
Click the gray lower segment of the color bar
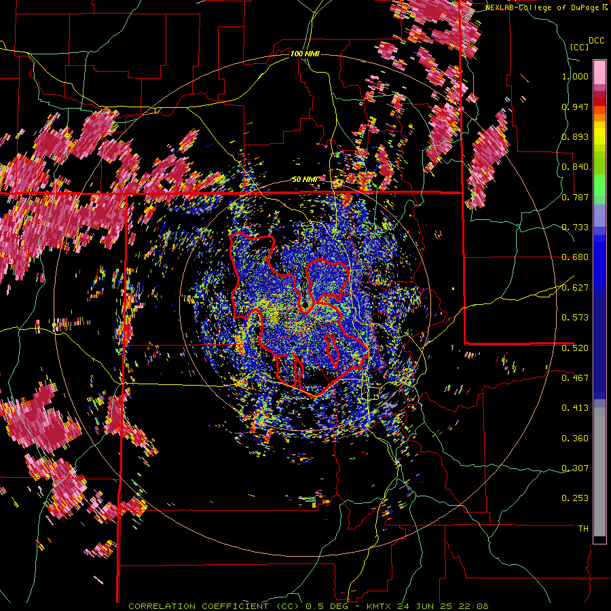(599, 472)
